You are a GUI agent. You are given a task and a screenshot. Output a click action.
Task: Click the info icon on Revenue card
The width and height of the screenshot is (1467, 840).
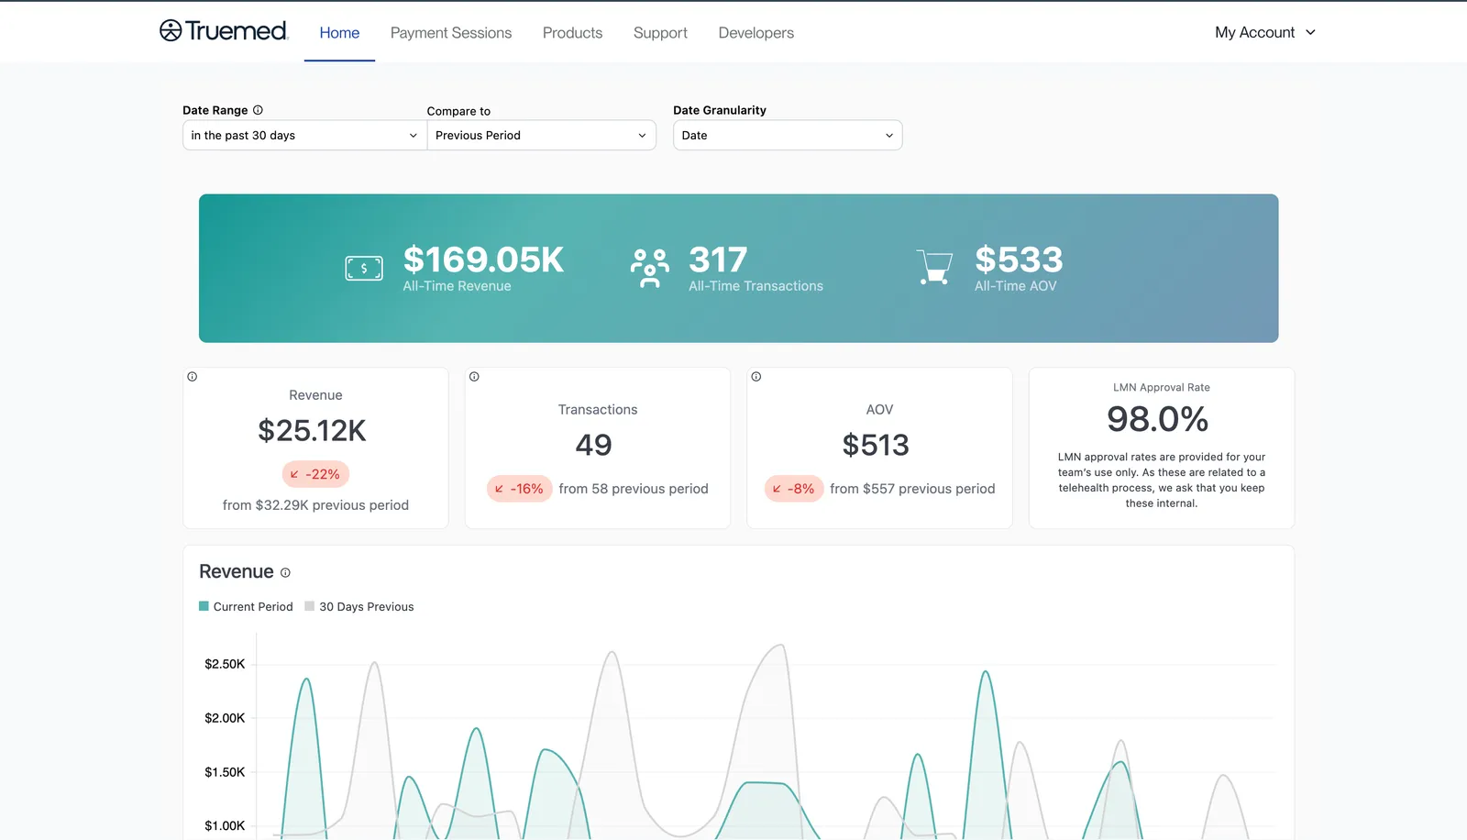pyautogui.click(x=192, y=377)
